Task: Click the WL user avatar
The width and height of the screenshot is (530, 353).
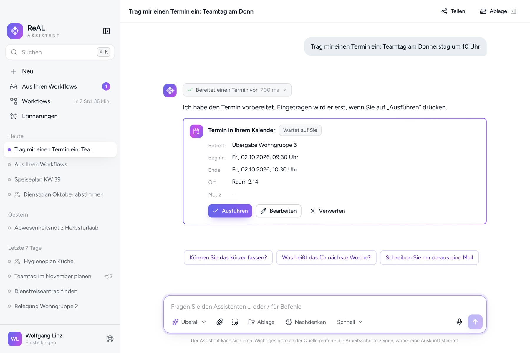Action: pos(15,339)
